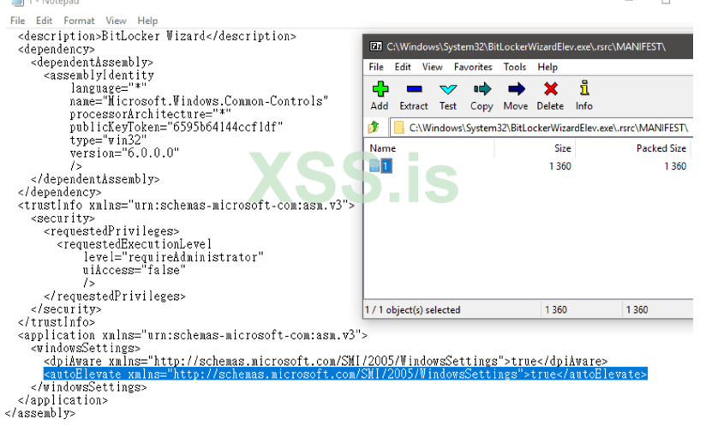Image resolution: width=706 pixels, height=431 pixels.
Task: Click version="6.0.0.0" line
Action: pyautogui.click(x=124, y=153)
